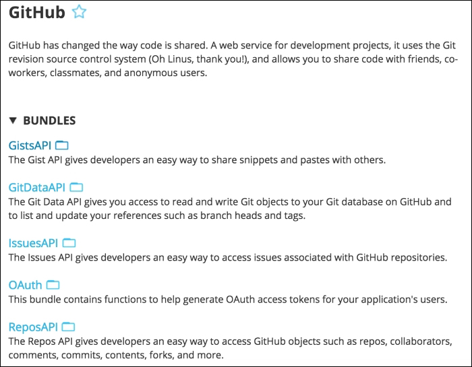Click the folder icon next to GitDataAPI
This screenshot has height=367, width=472.
point(76,187)
